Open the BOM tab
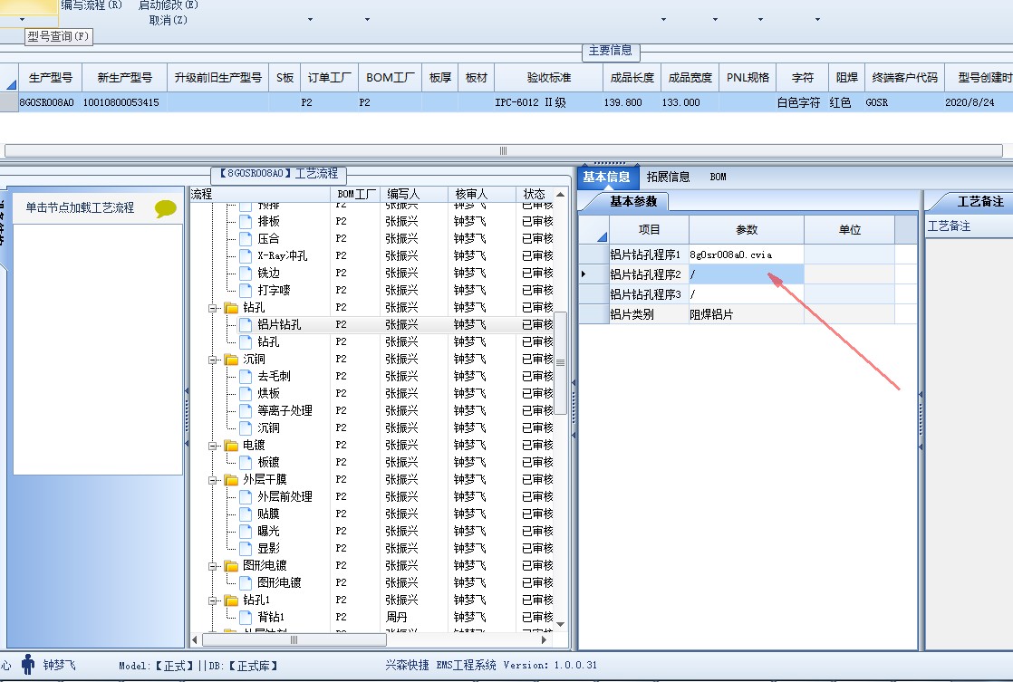Viewport: 1013px width, 682px height. coord(718,177)
